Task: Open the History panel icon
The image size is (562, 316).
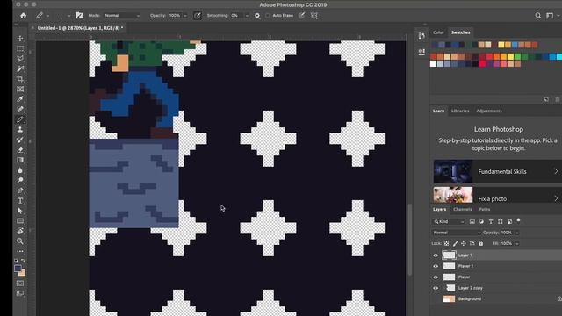Action: tap(421, 36)
